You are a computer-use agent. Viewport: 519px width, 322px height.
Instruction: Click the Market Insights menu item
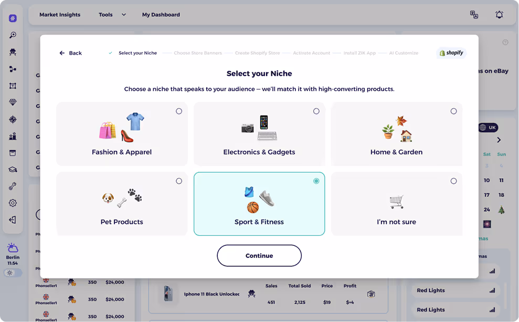(x=60, y=15)
